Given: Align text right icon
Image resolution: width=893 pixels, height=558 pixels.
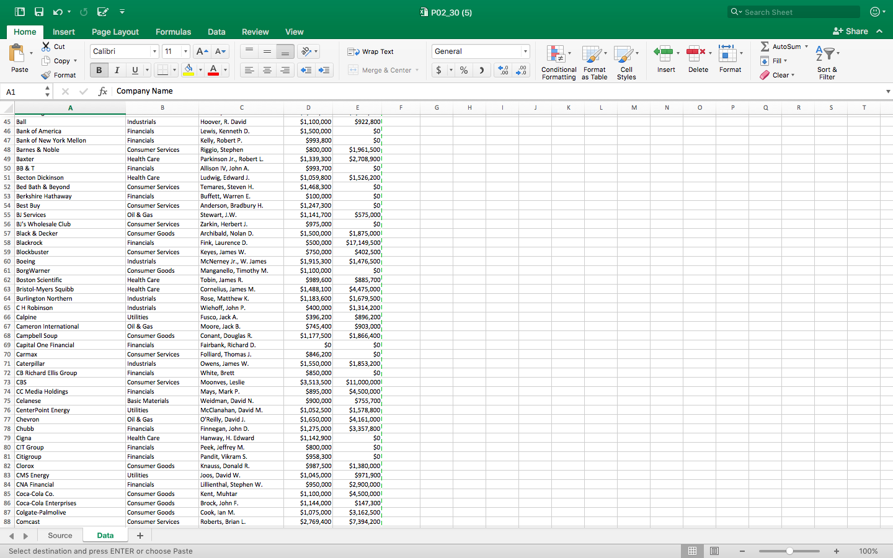Looking at the screenshot, I should tap(285, 70).
